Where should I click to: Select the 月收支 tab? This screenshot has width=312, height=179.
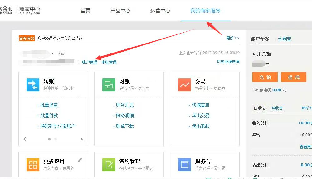(x=277, y=108)
